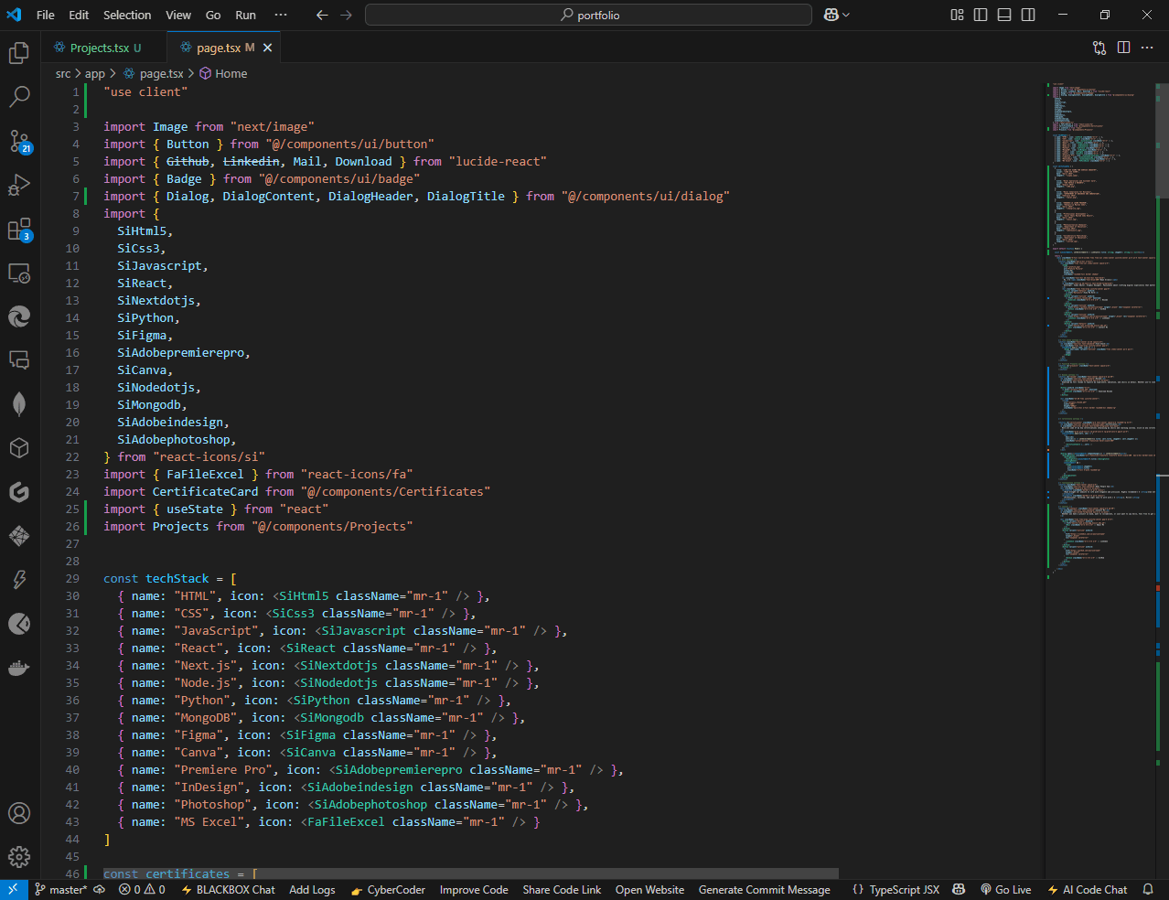
Task: Open the Run menu
Action: pyautogui.click(x=245, y=15)
